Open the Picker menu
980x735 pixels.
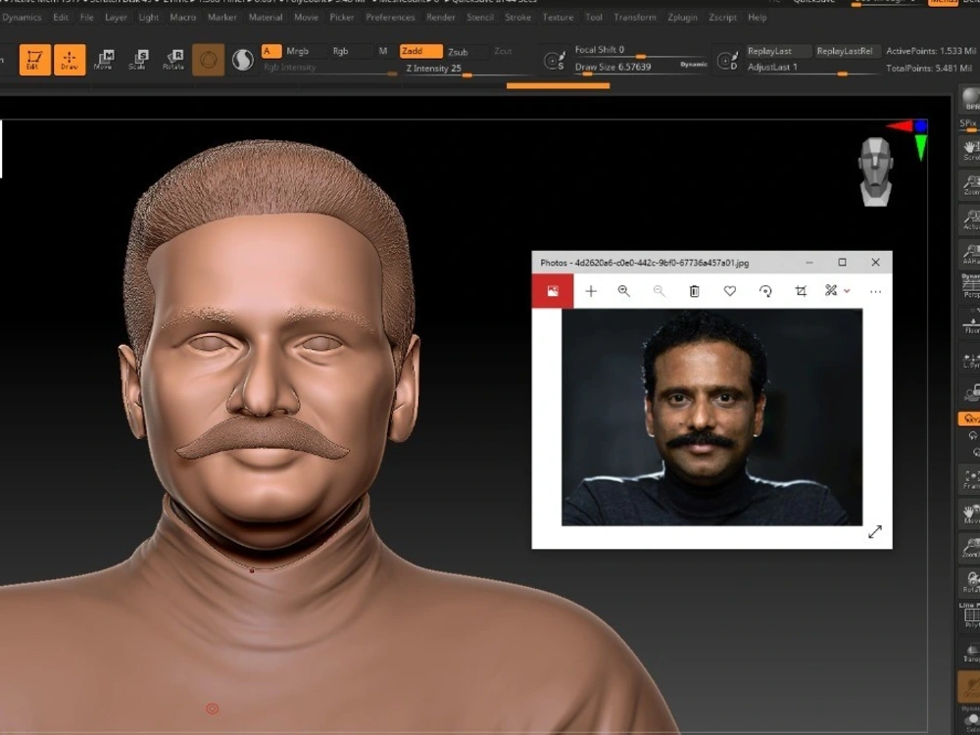tap(342, 18)
